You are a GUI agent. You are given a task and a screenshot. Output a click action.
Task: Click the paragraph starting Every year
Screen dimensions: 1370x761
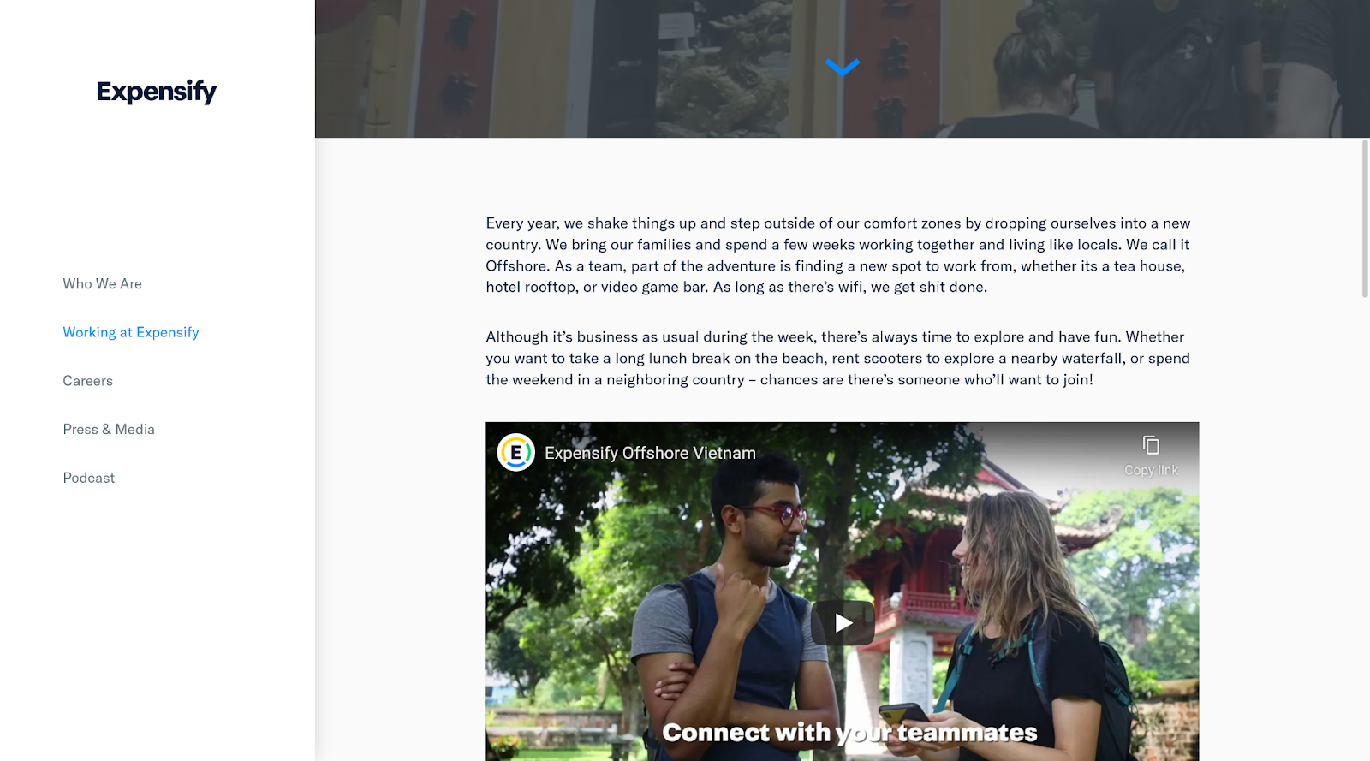point(838,255)
